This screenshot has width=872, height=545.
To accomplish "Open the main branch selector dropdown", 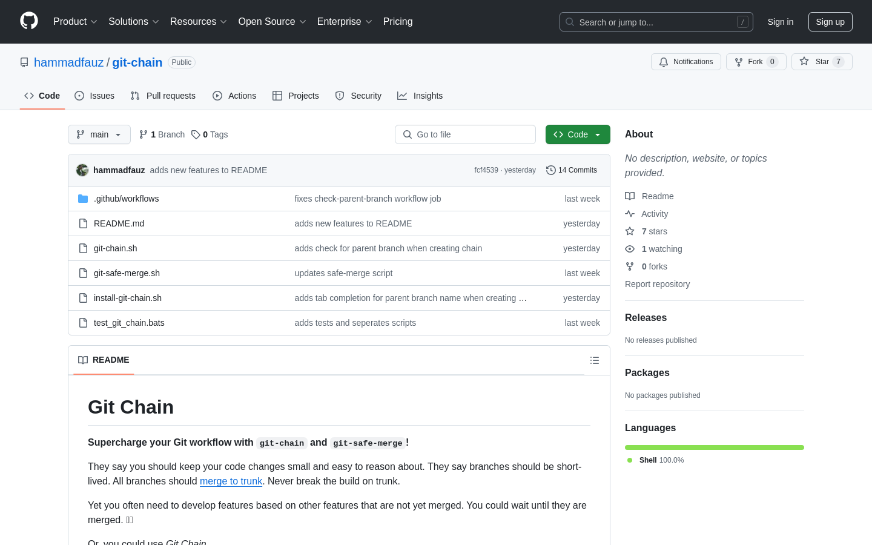I will tap(99, 134).
